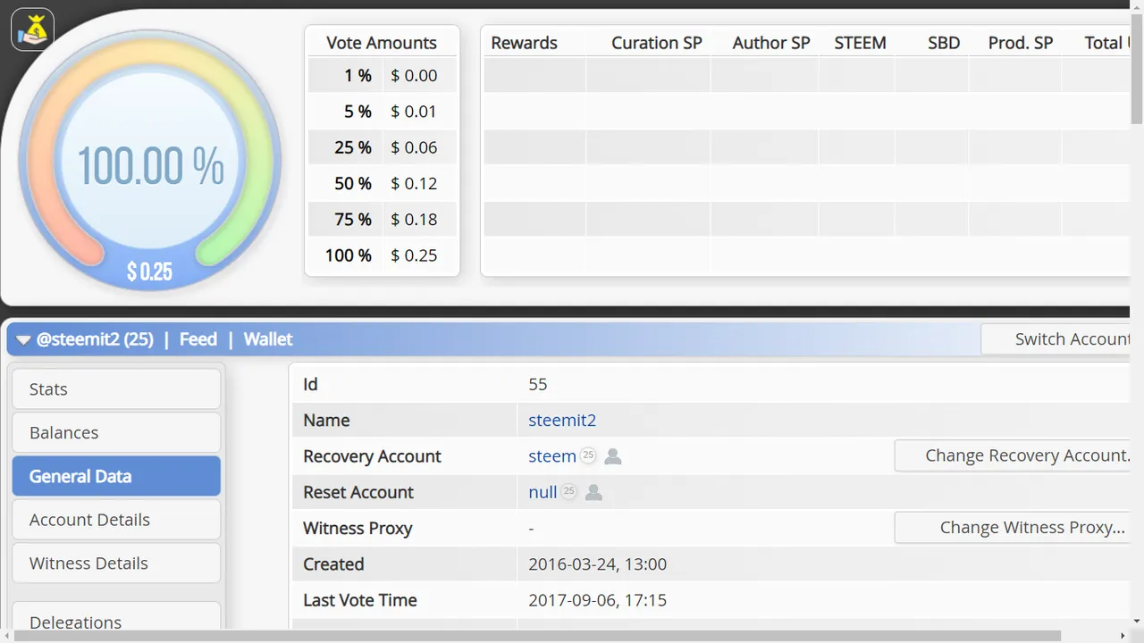This screenshot has height=643, width=1144.
Task: Click the money bag donation icon
Action: coord(32,29)
